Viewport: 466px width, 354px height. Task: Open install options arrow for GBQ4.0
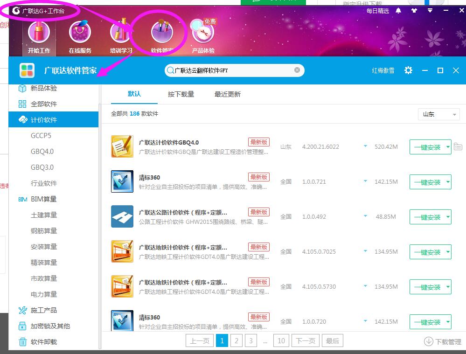(x=448, y=147)
